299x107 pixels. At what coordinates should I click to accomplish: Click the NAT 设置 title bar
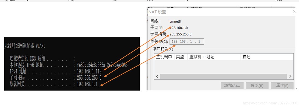tap(215, 12)
